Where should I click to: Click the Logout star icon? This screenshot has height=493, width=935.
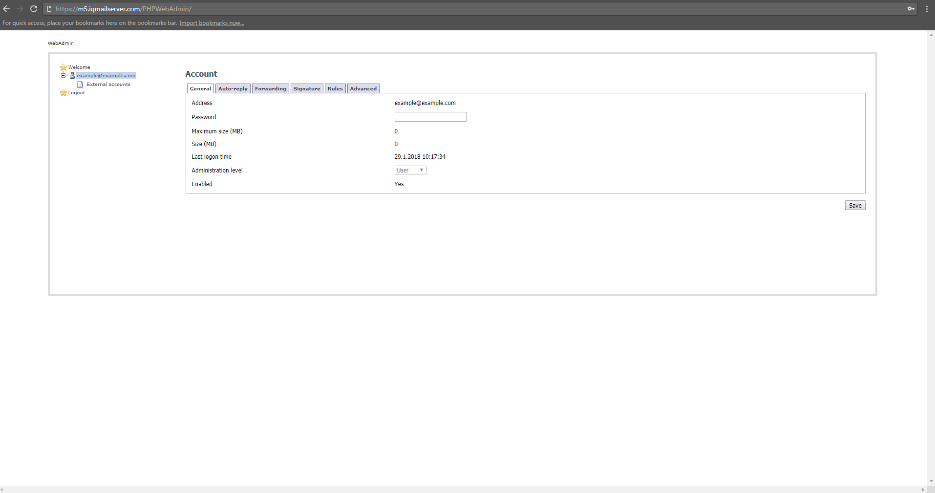tap(64, 93)
